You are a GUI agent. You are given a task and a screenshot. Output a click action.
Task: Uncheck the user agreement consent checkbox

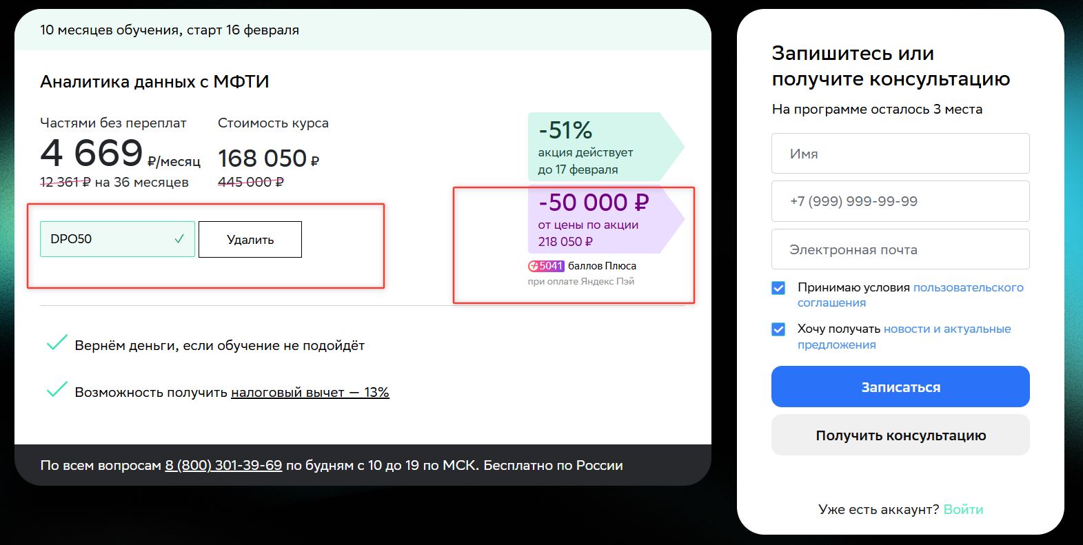click(778, 288)
